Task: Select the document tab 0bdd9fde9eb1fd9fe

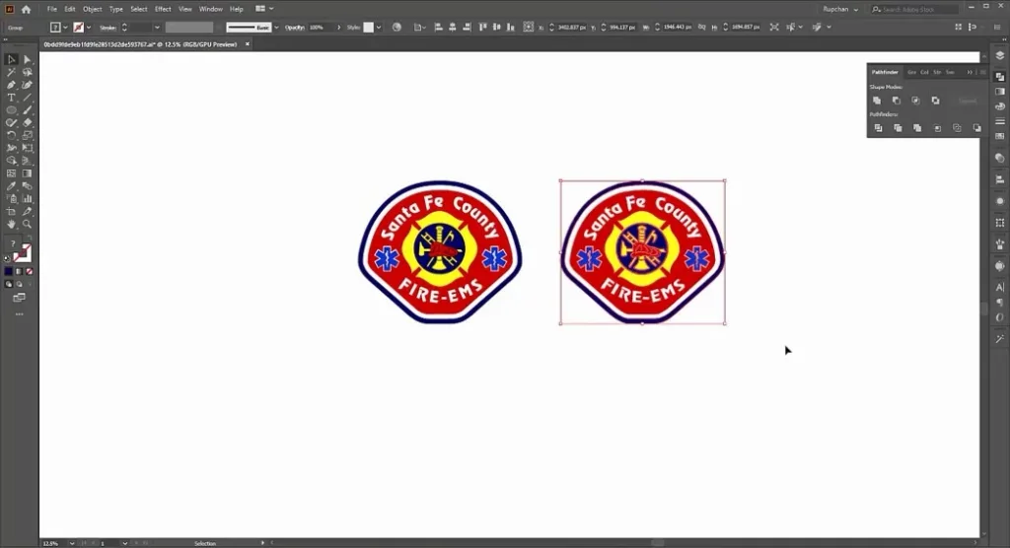Action: point(140,44)
